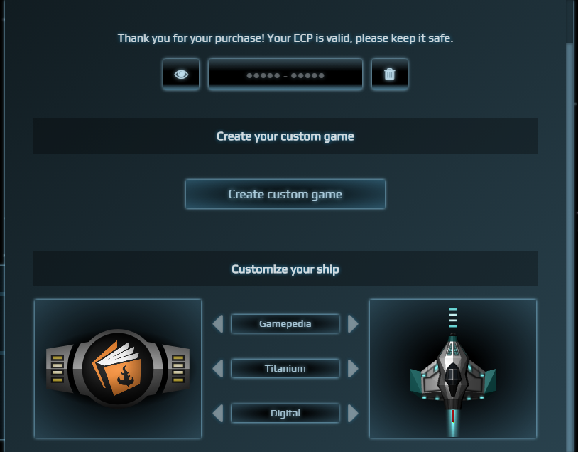The width and height of the screenshot is (578, 452).
Task: Click the Titanium finish name box
Action: coord(285,369)
